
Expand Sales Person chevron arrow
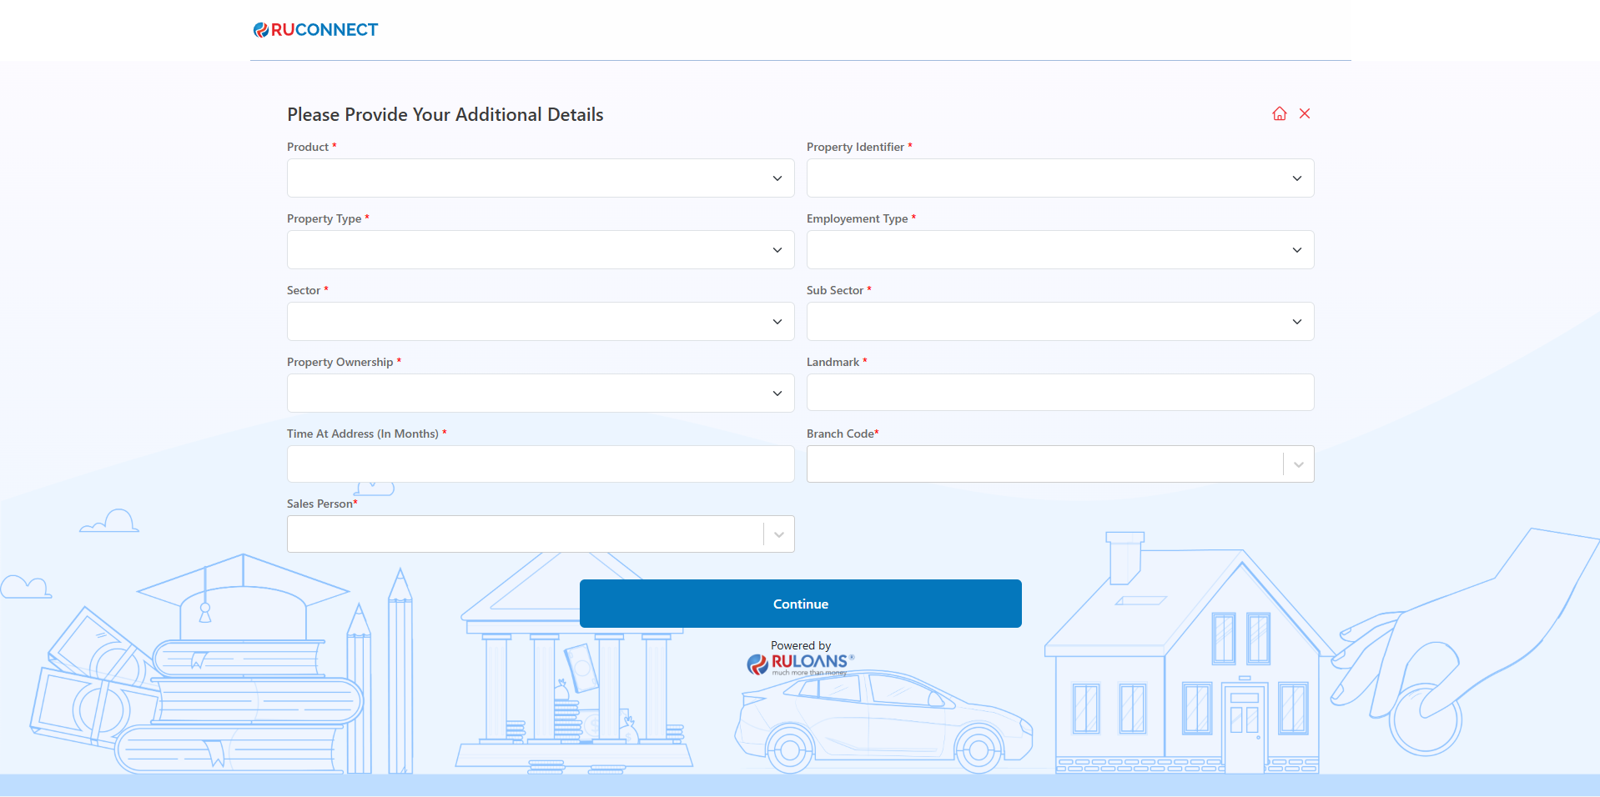[x=778, y=534]
